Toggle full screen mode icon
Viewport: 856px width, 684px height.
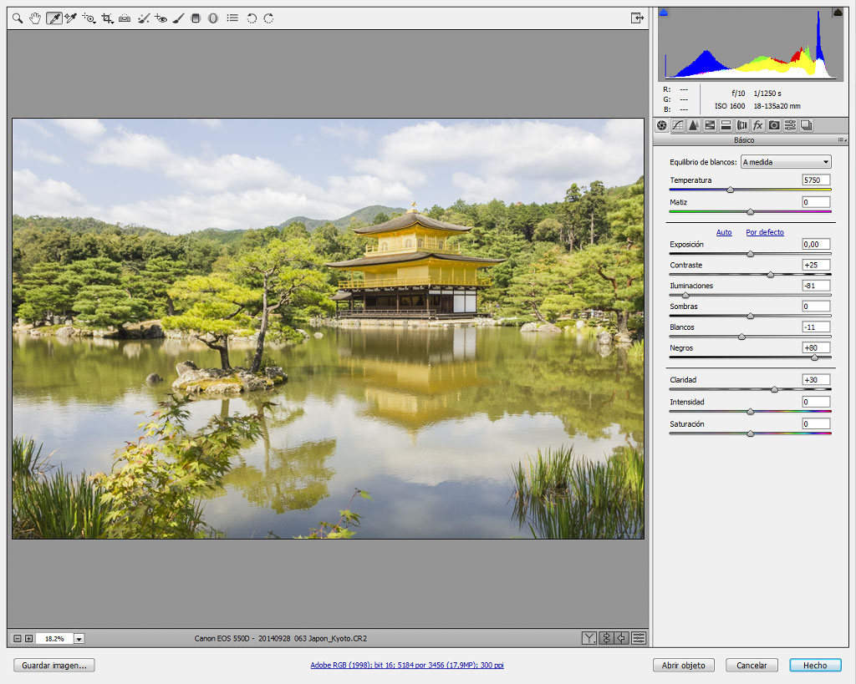click(x=637, y=18)
